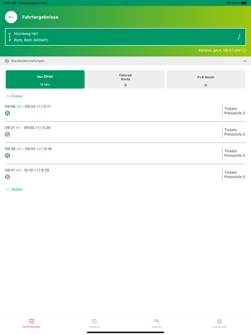Viewport: 251px width, 335px height.
Task: Tap S-Bahn icon of 09:41 connection
Action: (8, 177)
